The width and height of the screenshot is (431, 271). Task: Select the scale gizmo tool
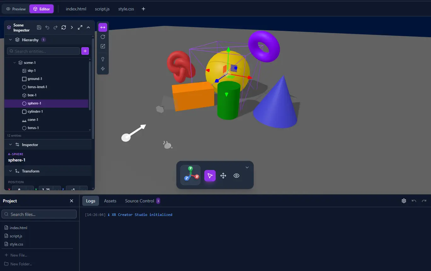(x=103, y=46)
